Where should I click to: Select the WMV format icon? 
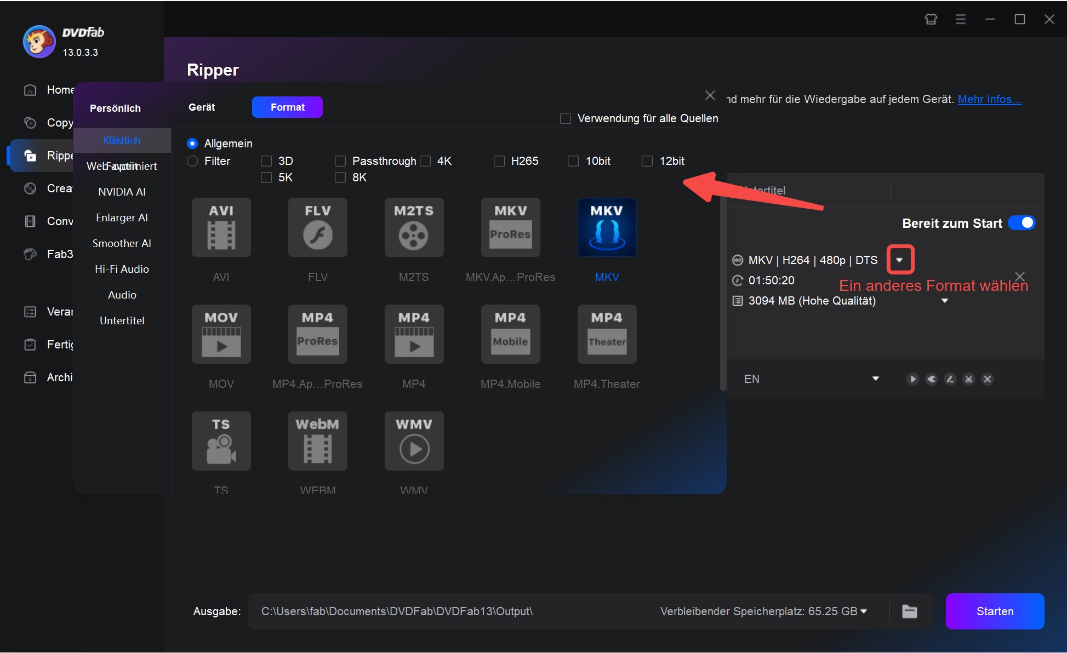click(x=414, y=441)
